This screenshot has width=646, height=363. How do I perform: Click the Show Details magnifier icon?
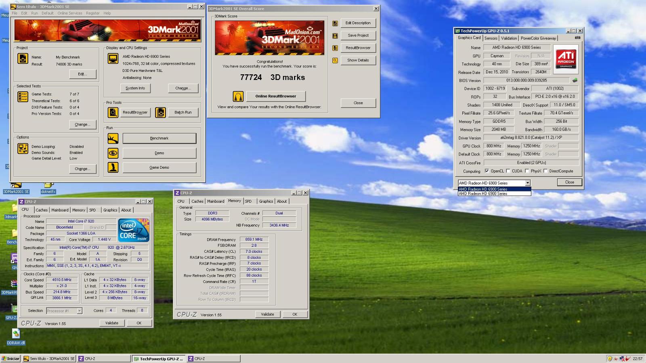coord(335,61)
